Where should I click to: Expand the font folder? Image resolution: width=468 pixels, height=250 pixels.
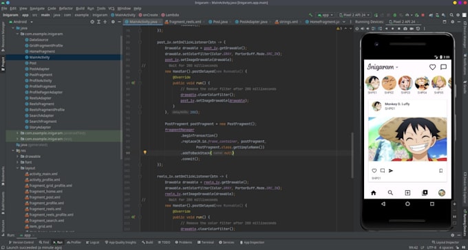(17, 162)
